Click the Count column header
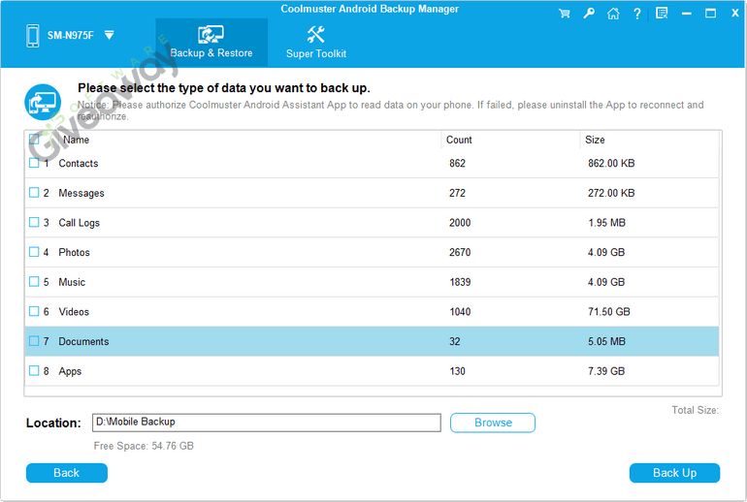This screenshot has height=502, width=747. click(x=459, y=140)
